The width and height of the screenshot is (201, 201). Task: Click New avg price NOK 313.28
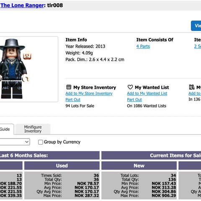point(164,188)
